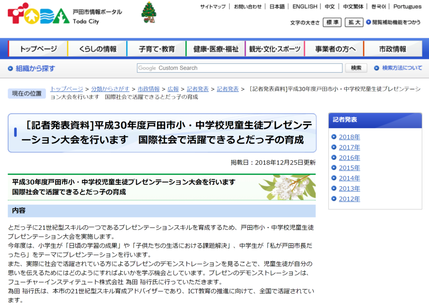
Task: Select the 市政情報 navigation tab
Action: (393, 49)
